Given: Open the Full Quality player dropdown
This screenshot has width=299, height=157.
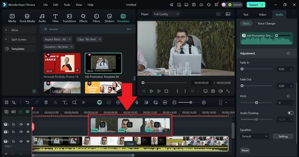Looking at the screenshot, I should coord(166,14).
